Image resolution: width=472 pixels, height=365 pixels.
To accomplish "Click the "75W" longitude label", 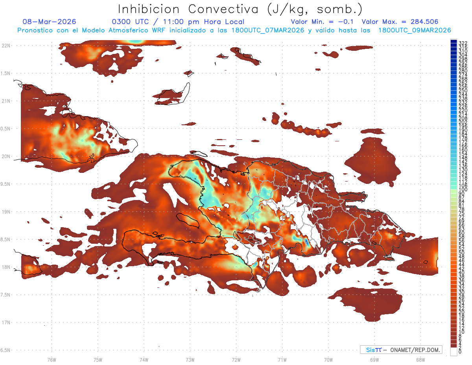I will (x=98, y=359).
